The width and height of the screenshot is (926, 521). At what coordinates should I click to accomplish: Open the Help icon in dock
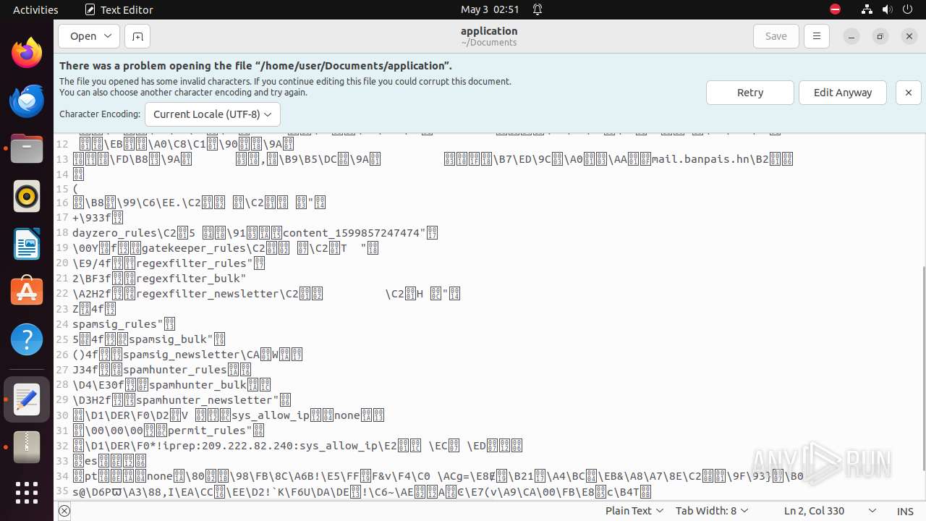tap(27, 339)
